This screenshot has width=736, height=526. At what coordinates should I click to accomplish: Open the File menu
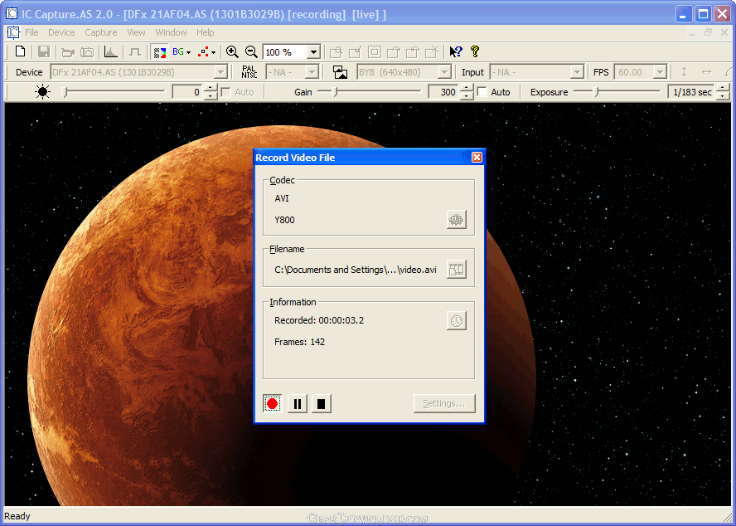[32, 32]
